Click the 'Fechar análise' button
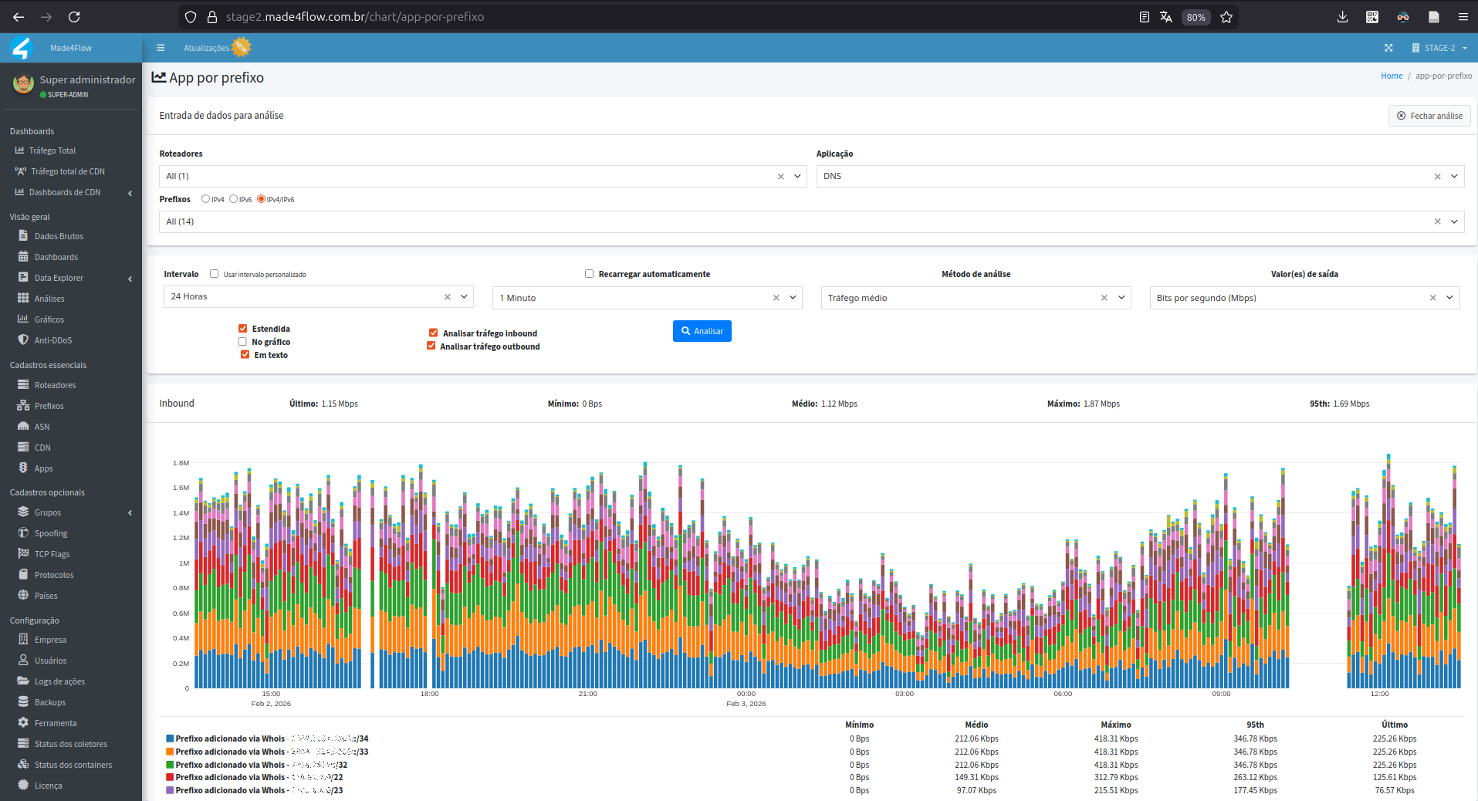Screen dimensions: 1478x801 (x=1429, y=116)
